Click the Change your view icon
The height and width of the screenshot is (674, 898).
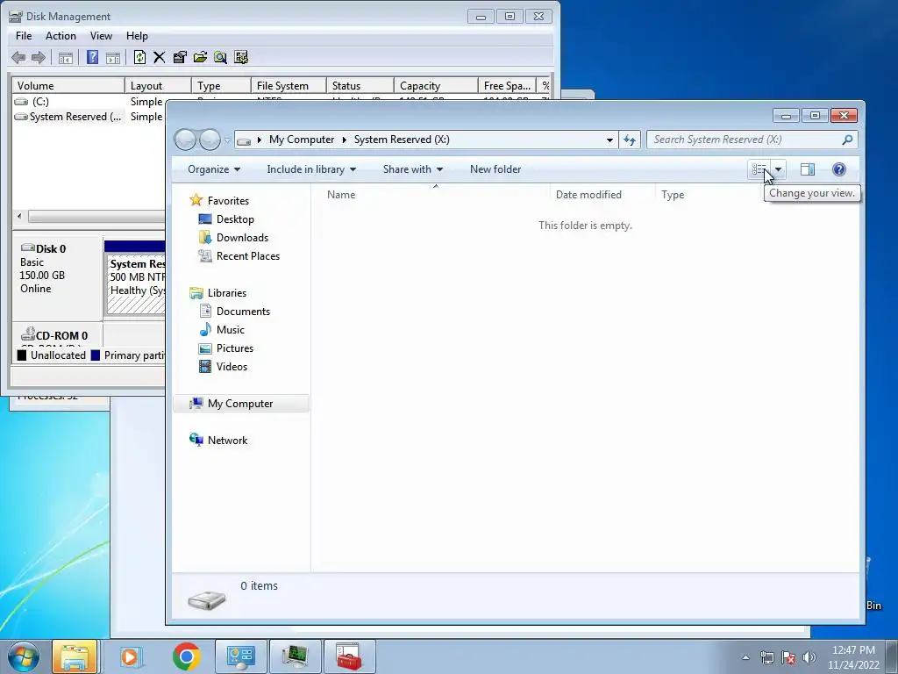point(759,169)
